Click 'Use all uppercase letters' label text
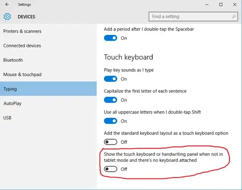Screen dimensions: 242x190 [x=152, y=112]
